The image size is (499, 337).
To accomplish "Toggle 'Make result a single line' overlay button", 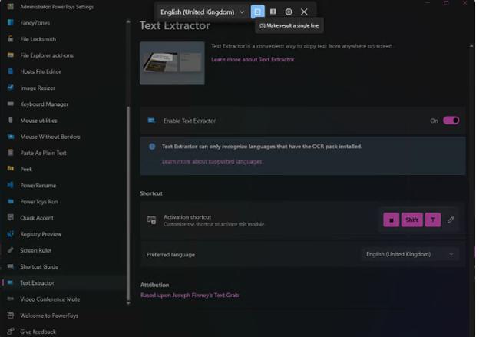I will coord(258,12).
